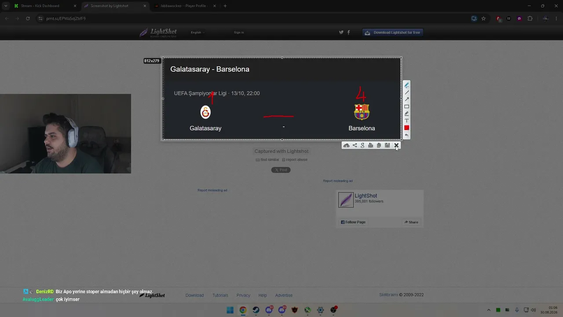Open the Privacy footer link
Viewport: 563px width, 317px height.
click(x=243, y=295)
